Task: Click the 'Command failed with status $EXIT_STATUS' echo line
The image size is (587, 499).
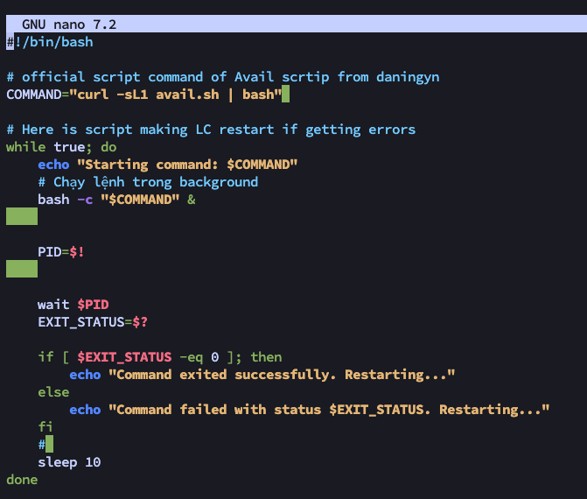Action: pos(310,410)
